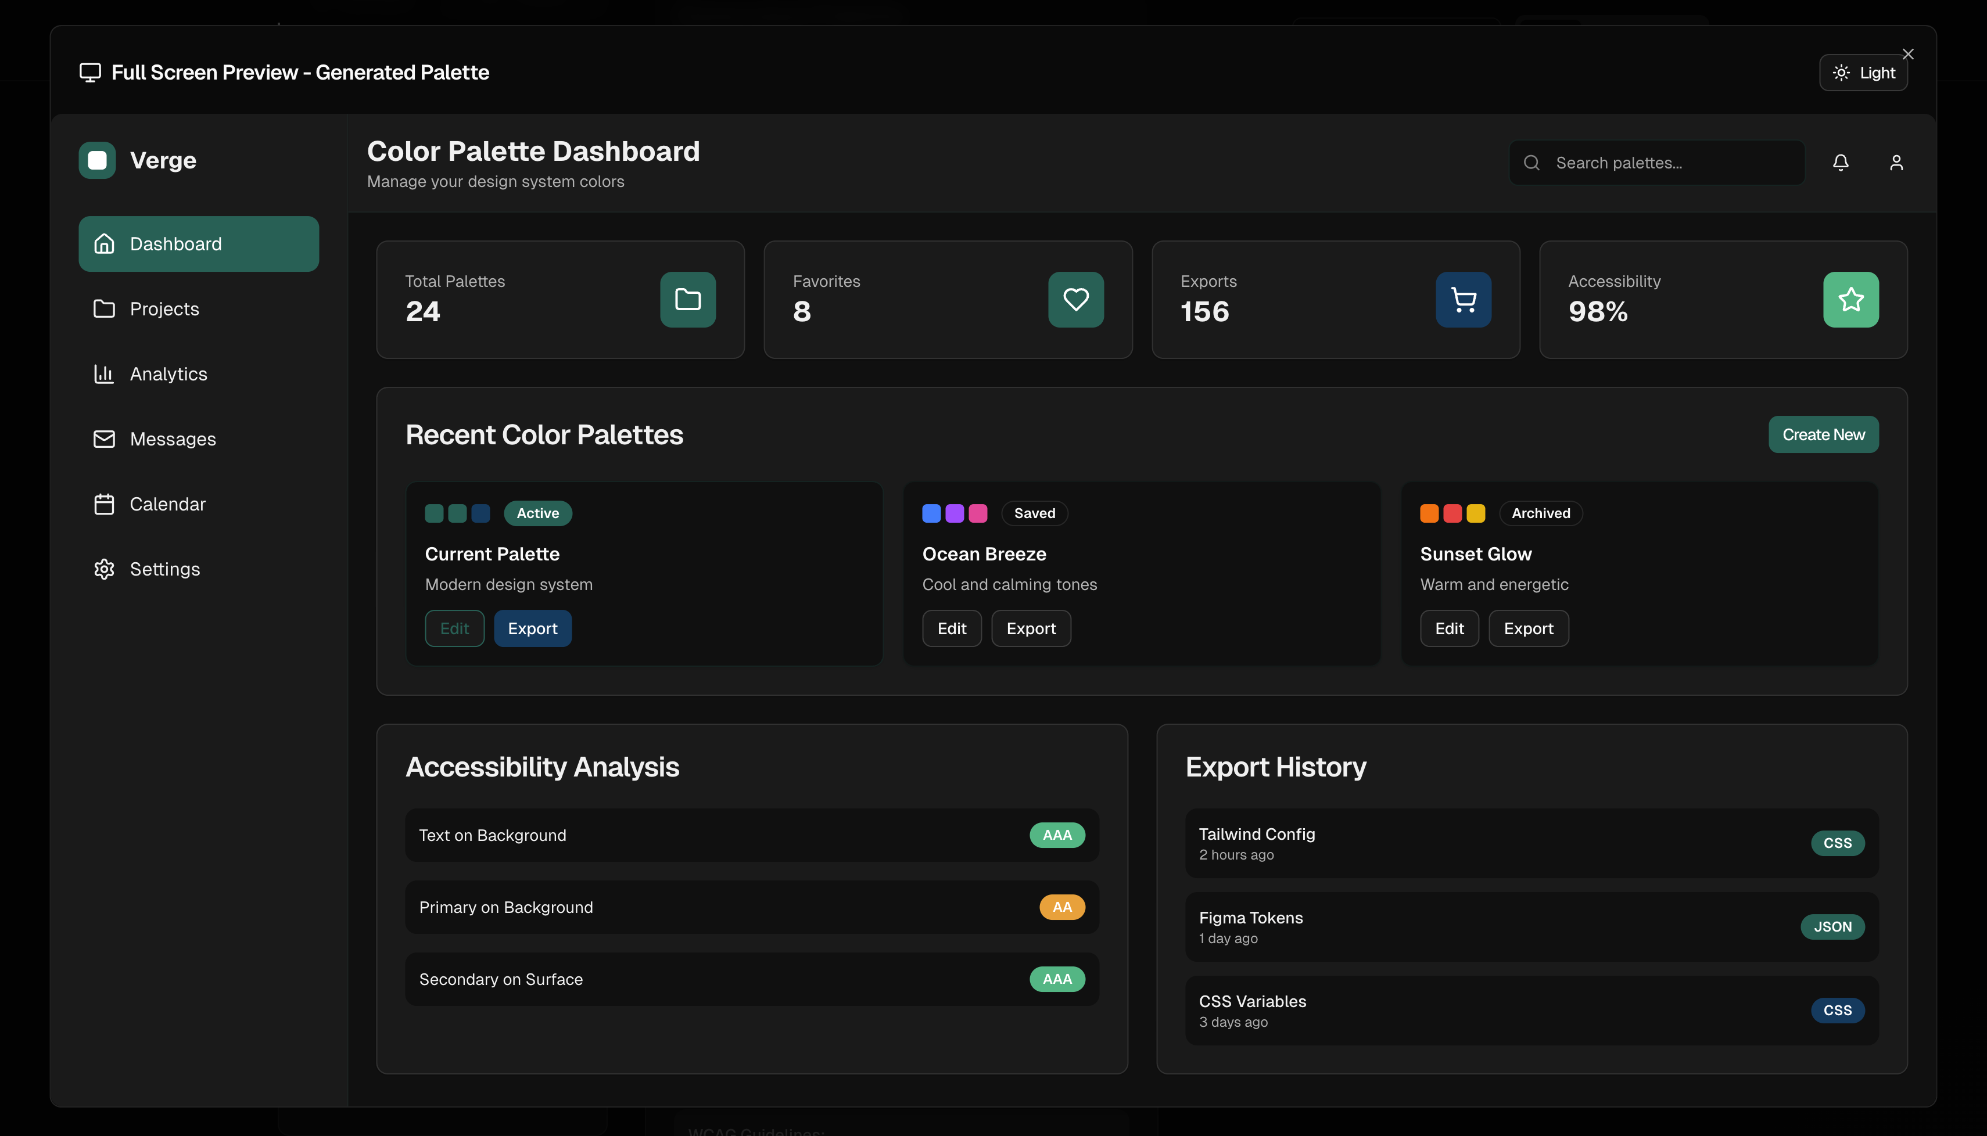Viewport: 1987px width, 1136px height.
Task: Select Calendar in the sidebar
Action: coord(167,504)
